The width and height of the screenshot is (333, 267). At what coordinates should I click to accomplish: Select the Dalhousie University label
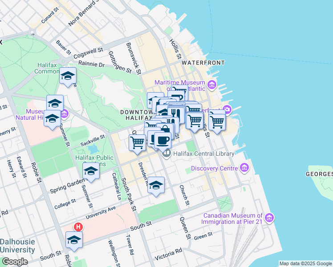(17, 246)
